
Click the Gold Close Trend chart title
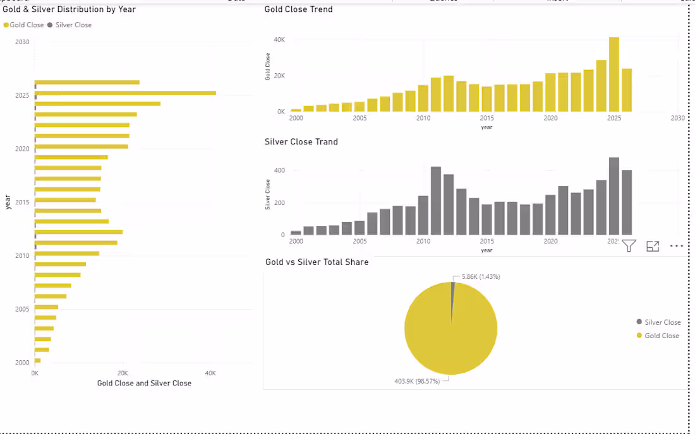pyautogui.click(x=298, y=9)
